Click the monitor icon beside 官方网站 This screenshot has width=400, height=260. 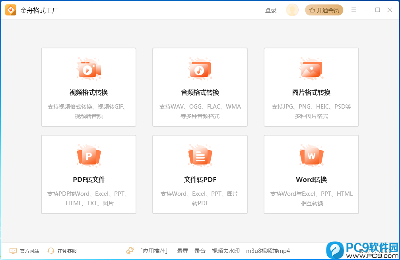point(13,251)
